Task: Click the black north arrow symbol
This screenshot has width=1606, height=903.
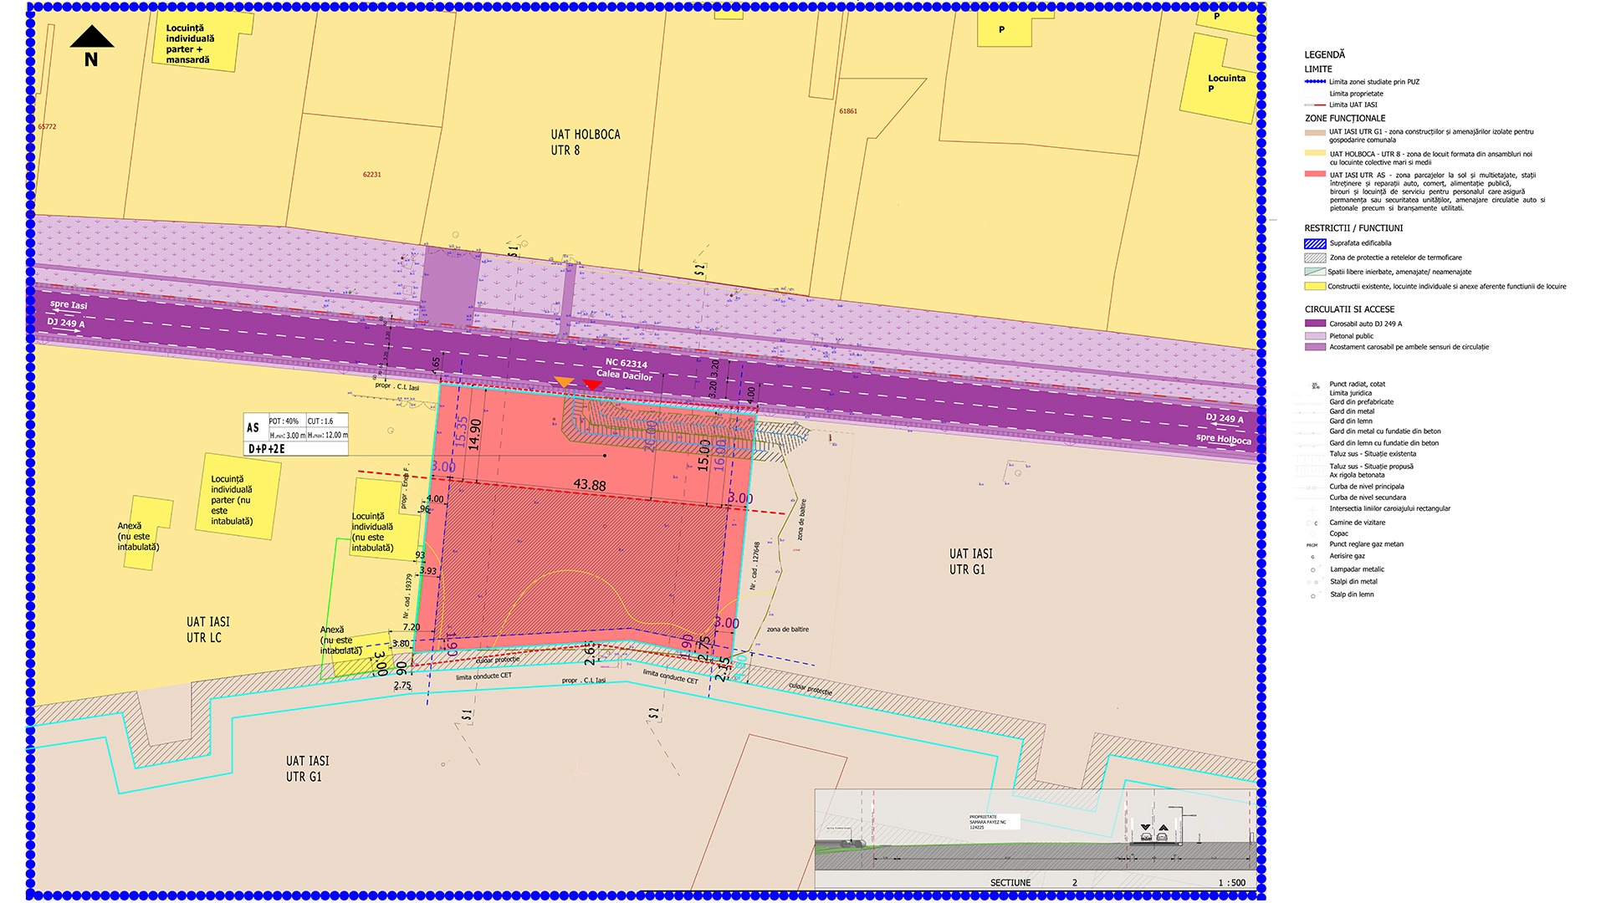Action: (92, 37)
